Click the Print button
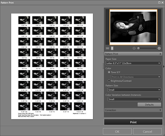The width and height of the screenshot is (165, 136). coord(133,122)
